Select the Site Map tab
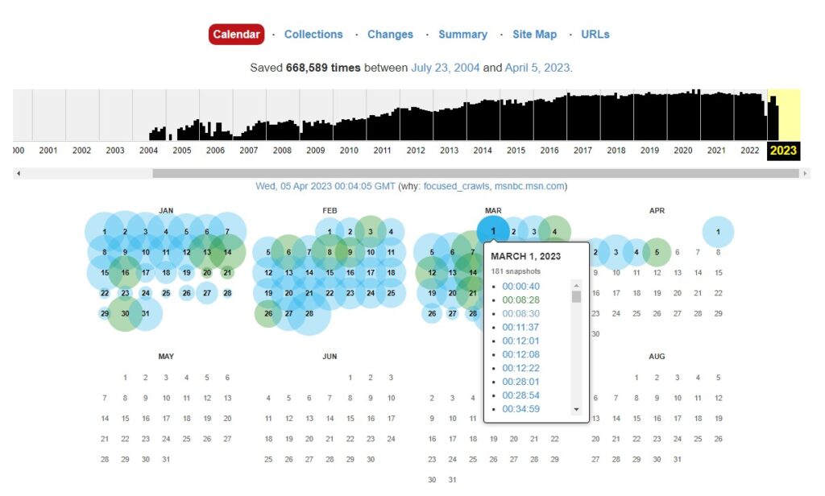The width and height of the screenshot is (825, 496). click(534, 35)
